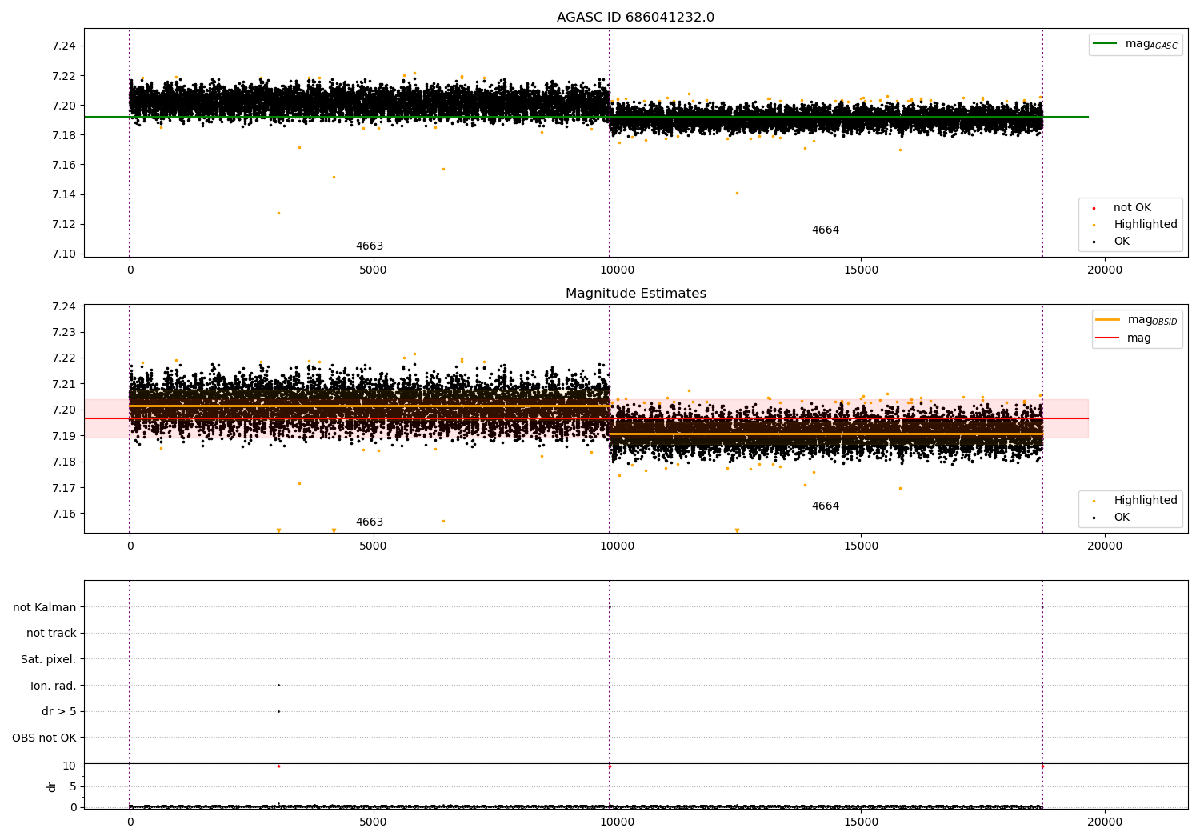Click the 7.21 y-axis tick label

click(x=63, y=385)
